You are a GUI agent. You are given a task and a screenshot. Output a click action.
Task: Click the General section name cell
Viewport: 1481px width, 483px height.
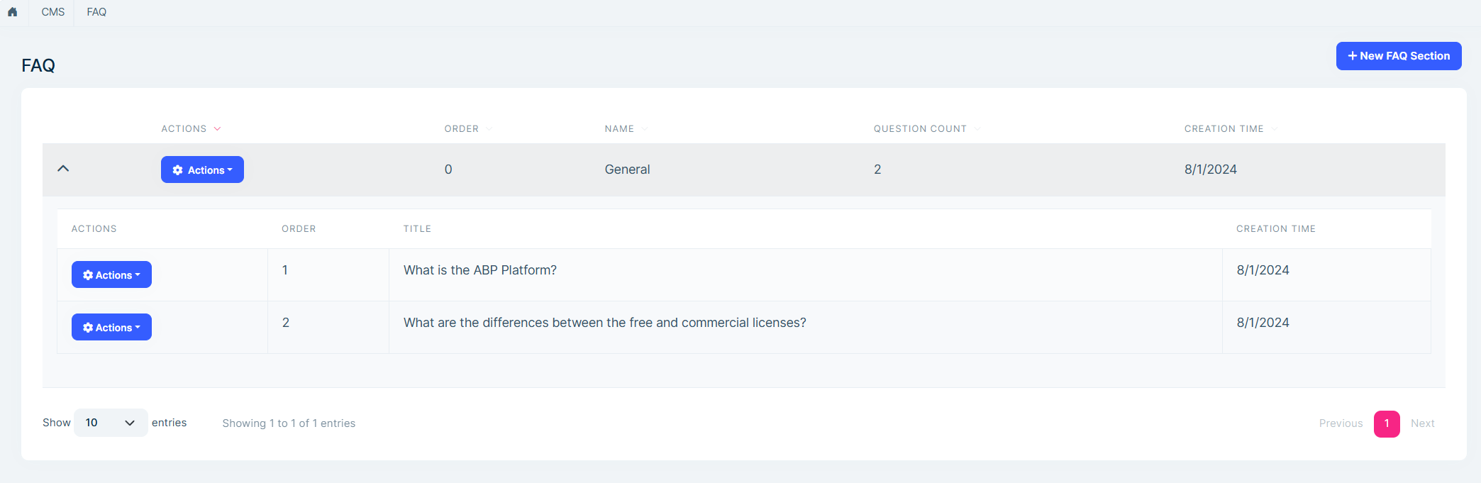(627, 170)
